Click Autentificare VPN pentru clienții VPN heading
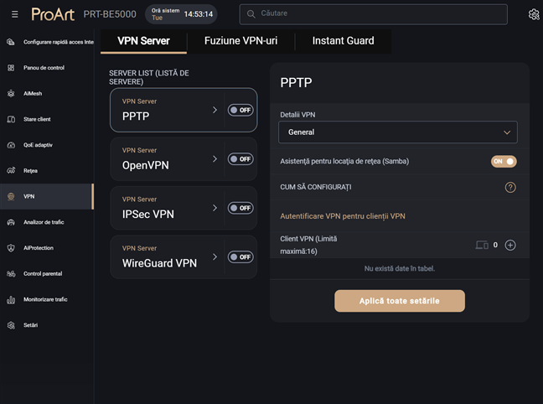 pyautogui.click(x=343, y=216)
